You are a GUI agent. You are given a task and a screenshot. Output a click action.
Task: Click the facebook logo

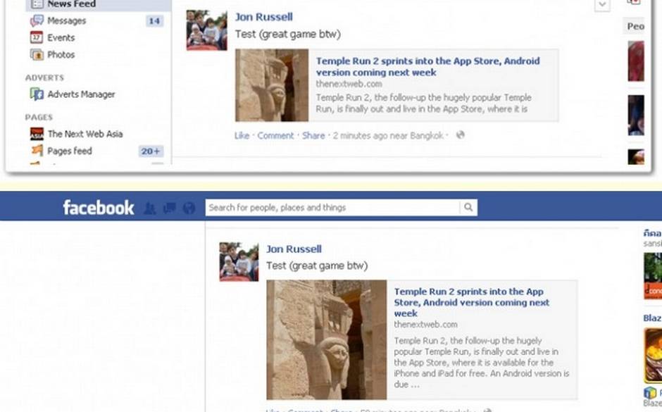(x=99, y=208)
